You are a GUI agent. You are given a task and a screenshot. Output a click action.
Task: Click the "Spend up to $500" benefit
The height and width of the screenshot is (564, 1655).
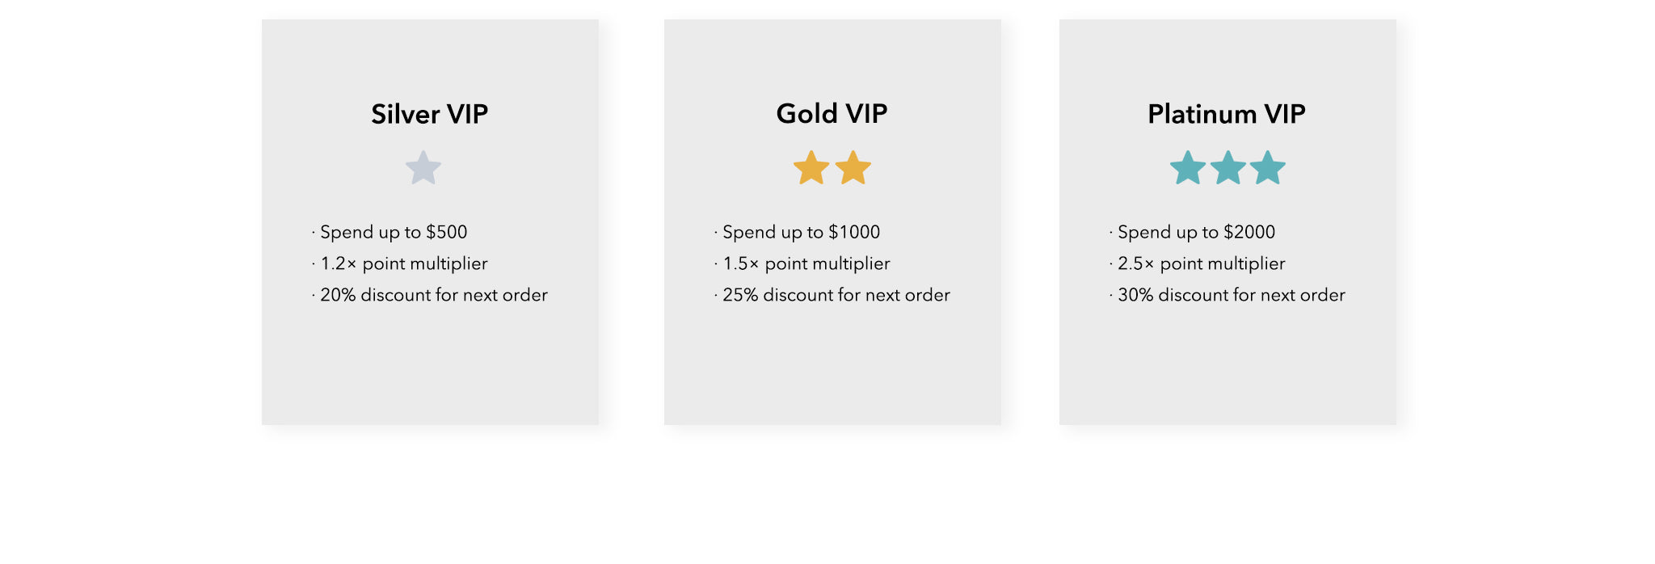(x=394, y=232)
